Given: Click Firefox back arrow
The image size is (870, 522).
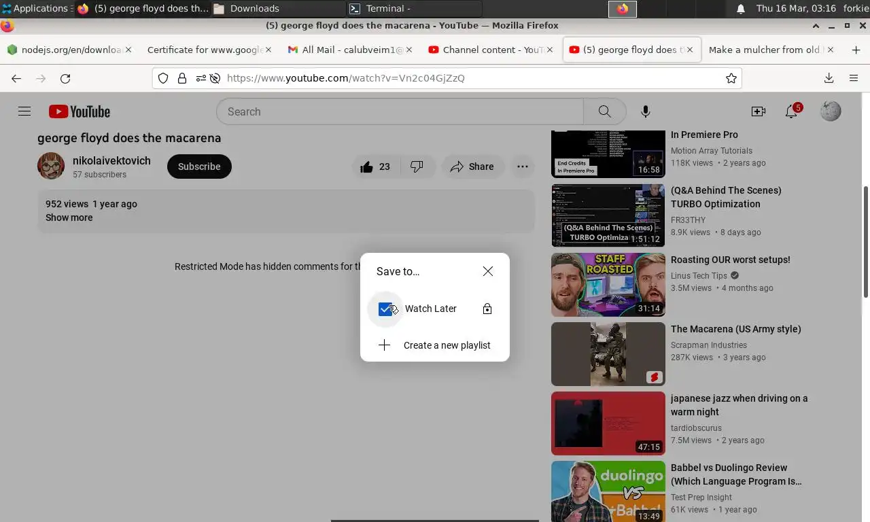Looking at the screenshot, I should [x=16, y=78].
